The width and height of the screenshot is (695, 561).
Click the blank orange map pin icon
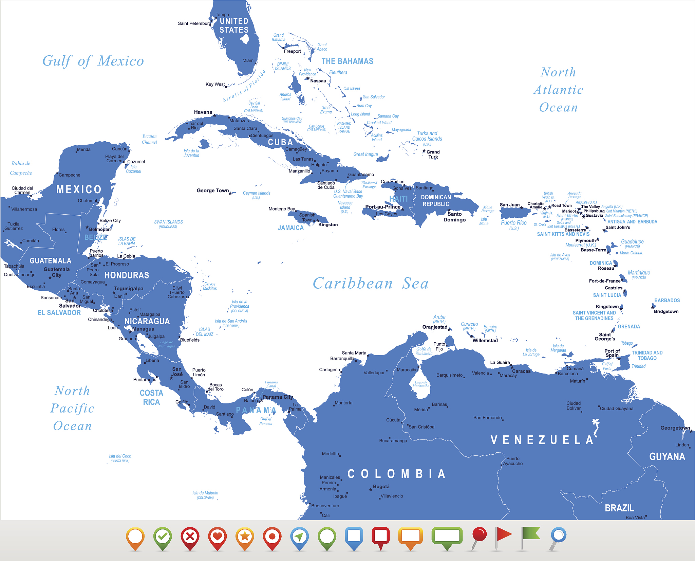pyautogui.click(x=135, y=539)
